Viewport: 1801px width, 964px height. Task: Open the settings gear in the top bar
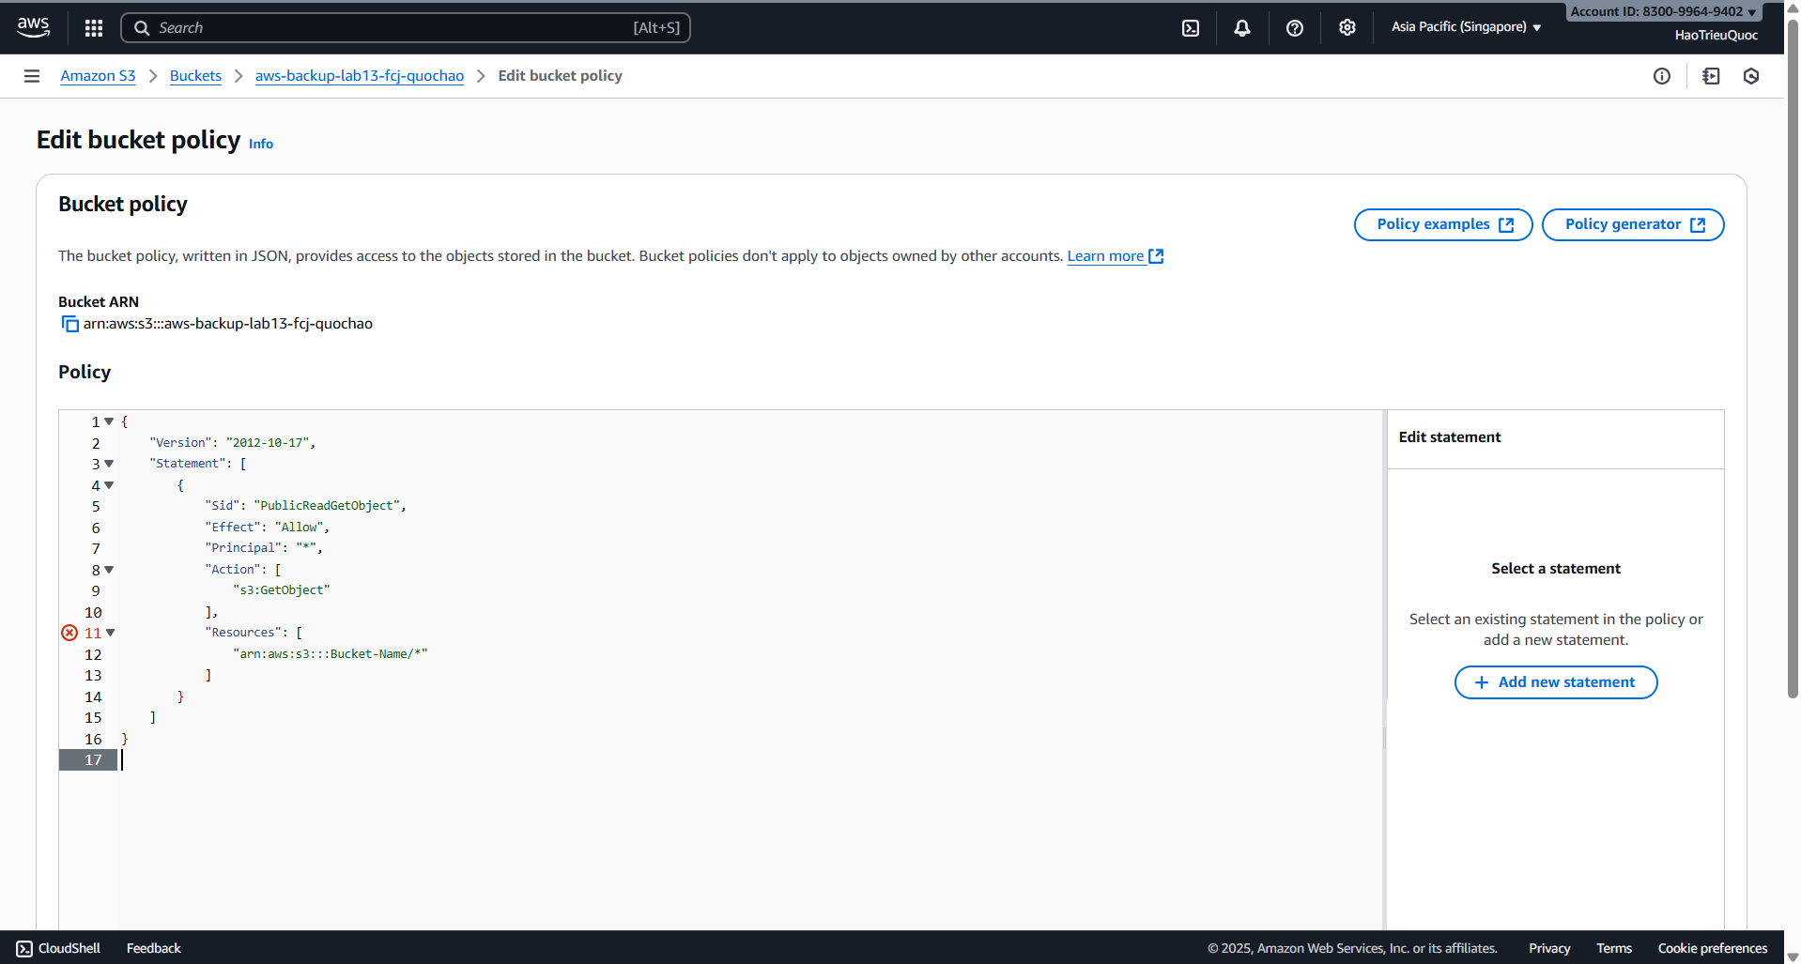pyautogui.click(x=1347, y=28)
